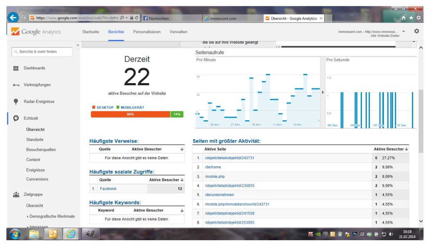Click the Echtzeit clock icon
This screenshot has height=246, width=426.
[x=16, y=118]
